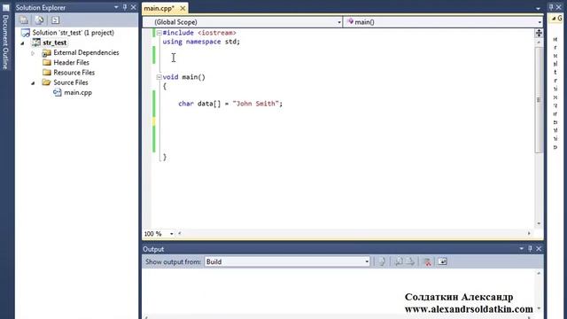Switch to main.cpp* editor tab
Screen dimensions: 567x319
click(159, 8)
